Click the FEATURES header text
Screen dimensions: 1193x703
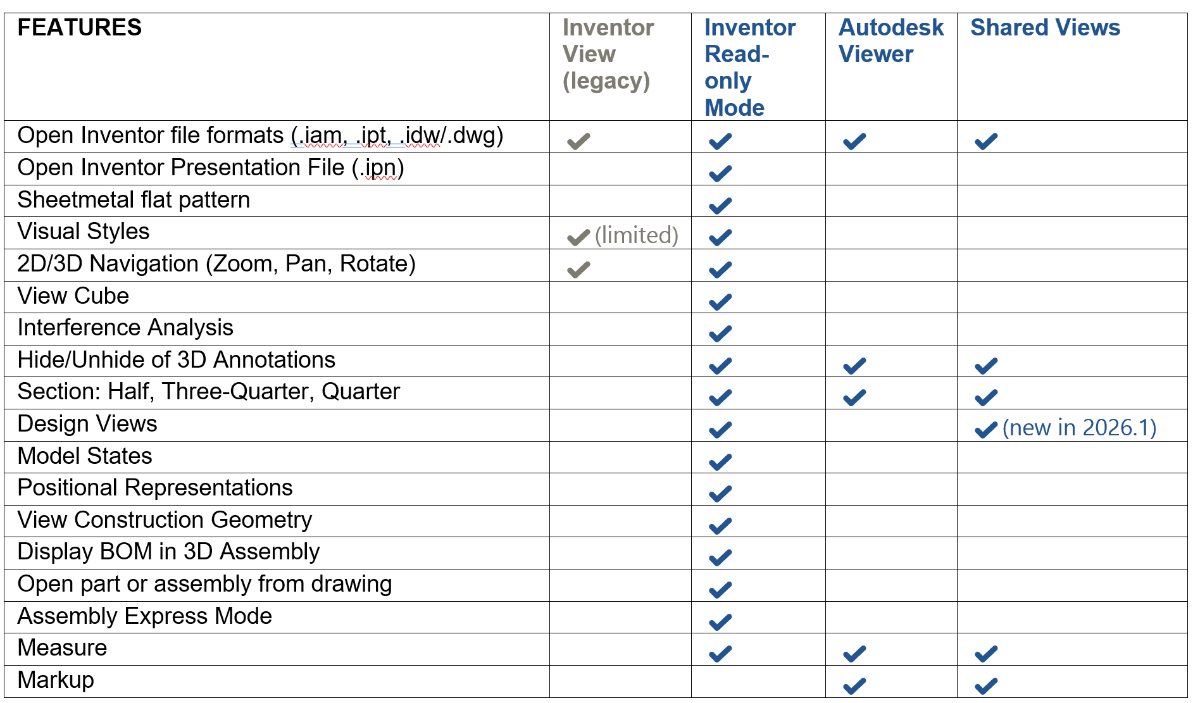(80, 28)
